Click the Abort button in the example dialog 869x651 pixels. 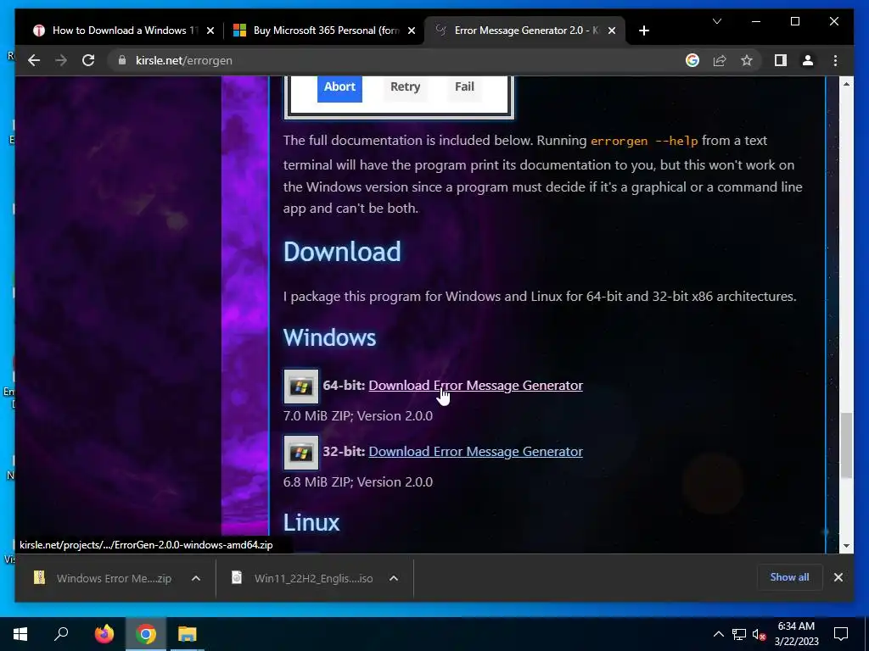pyautogui.click(x=339, y=87)
